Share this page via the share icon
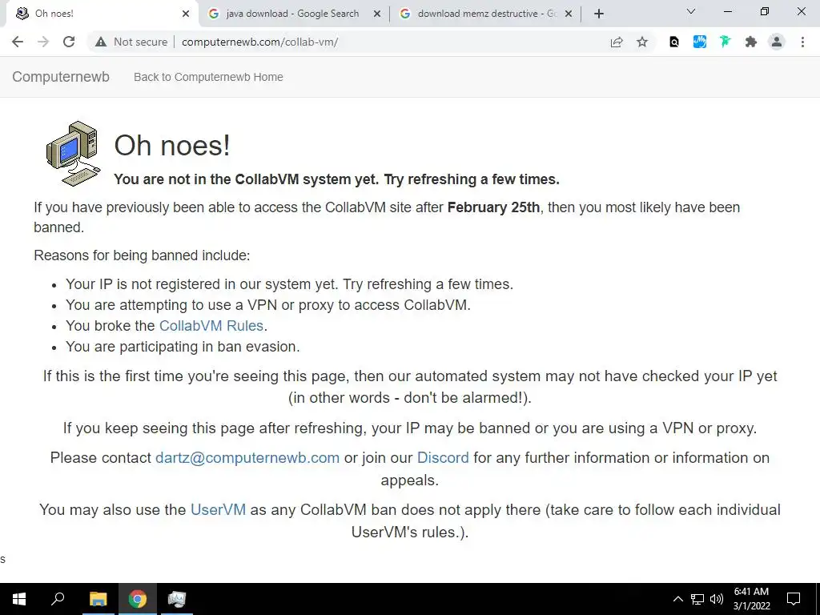This screenshot has height=615, width=820. (x=617, y=42)
